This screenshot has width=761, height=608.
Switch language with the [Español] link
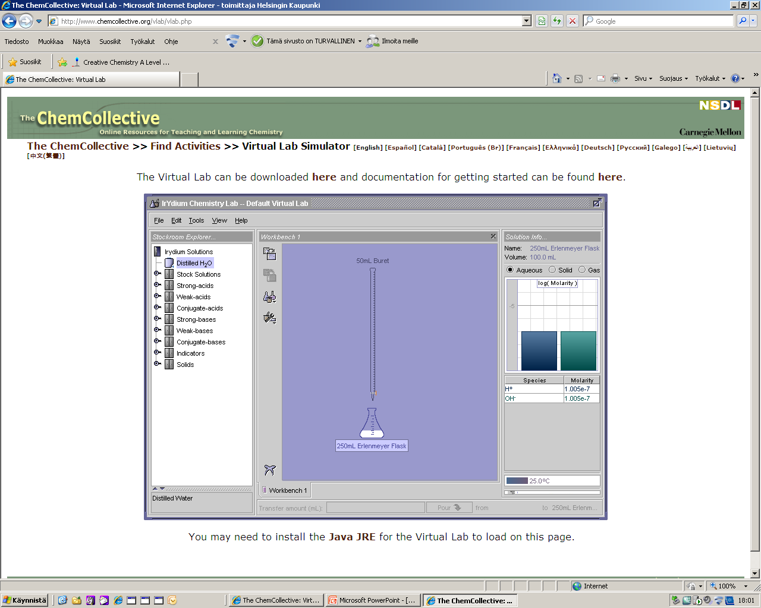[x=401, y=147]
